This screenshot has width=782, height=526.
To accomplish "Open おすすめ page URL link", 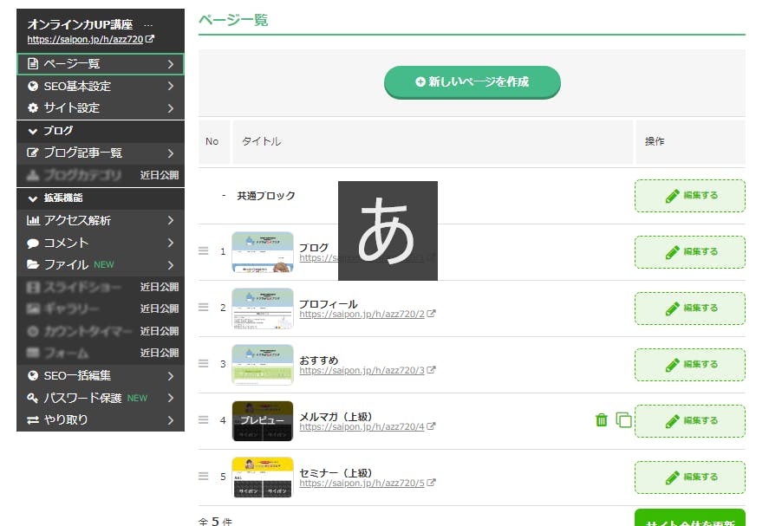I will coord(362,371).
